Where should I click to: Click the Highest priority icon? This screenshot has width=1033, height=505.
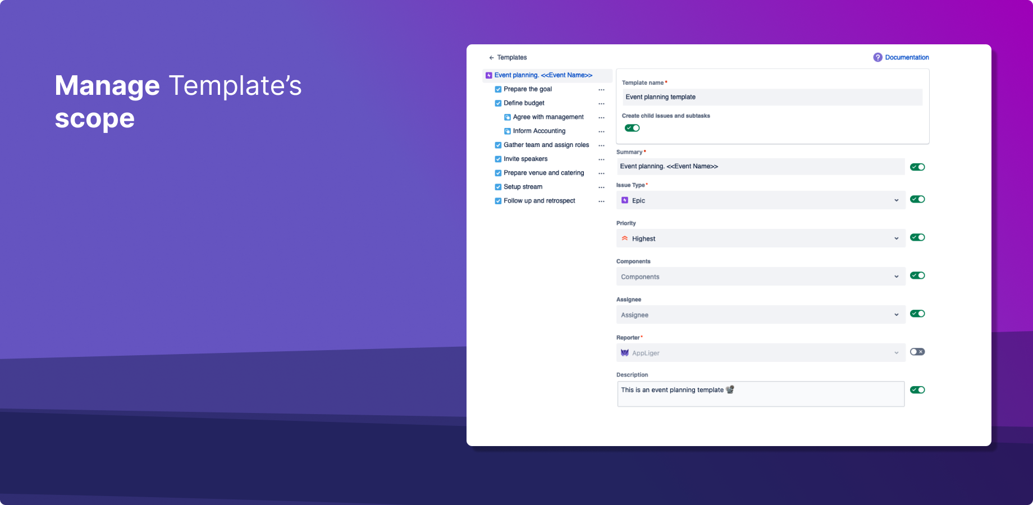click(x=625, y=238)
